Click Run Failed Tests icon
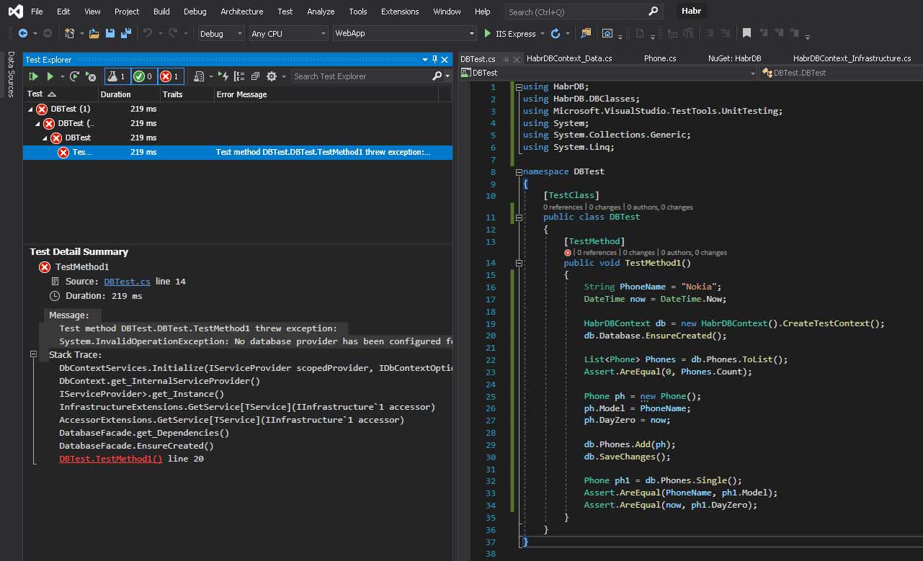This screenshot has height=561, width=923. tap(91, 76)
